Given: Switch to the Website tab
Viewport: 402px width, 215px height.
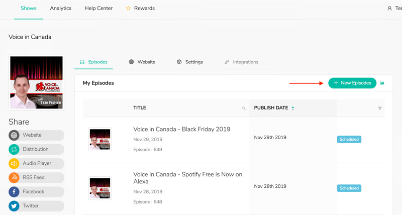Looking at the screenshot, I should [x=142, y=62].
